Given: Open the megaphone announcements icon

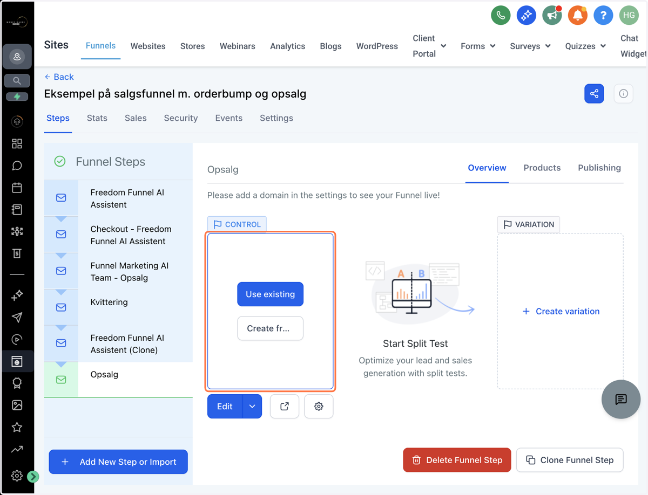Looking at the screenshot, I should coord(552,15).
